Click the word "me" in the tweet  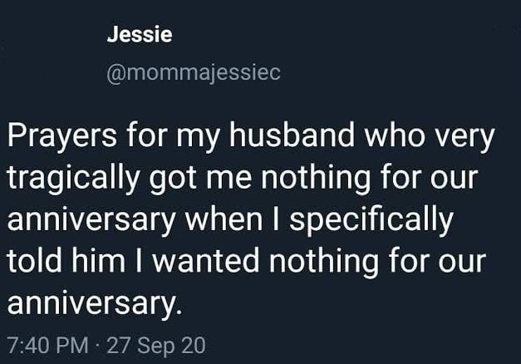point(229,180)
